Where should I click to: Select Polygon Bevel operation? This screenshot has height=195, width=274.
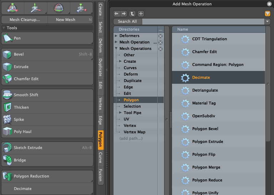click(218, 129)
